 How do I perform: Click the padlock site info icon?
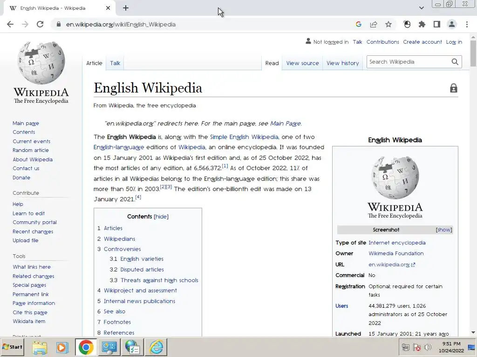(58, 24)
